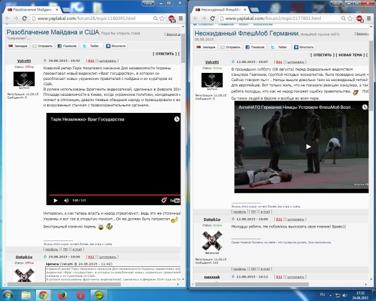Open the Windows Start menu
Viewport: 376px width, 301px height.
click(x=8, y=295)
